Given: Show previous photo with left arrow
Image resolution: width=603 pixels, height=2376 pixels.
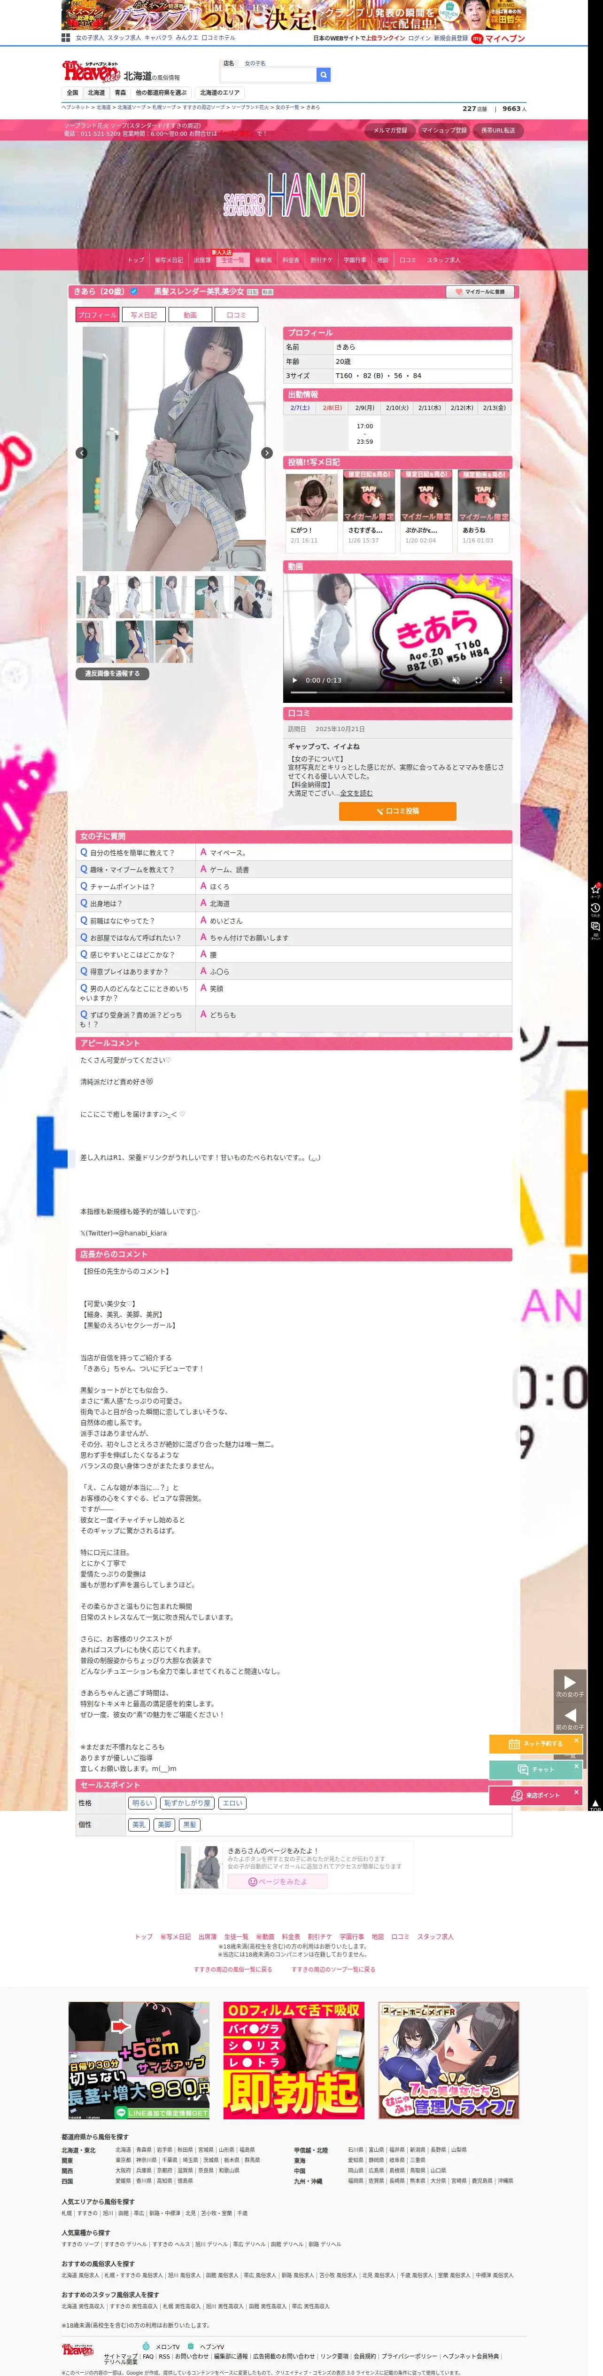Looking at the screenshot, I should coord(81,453).
